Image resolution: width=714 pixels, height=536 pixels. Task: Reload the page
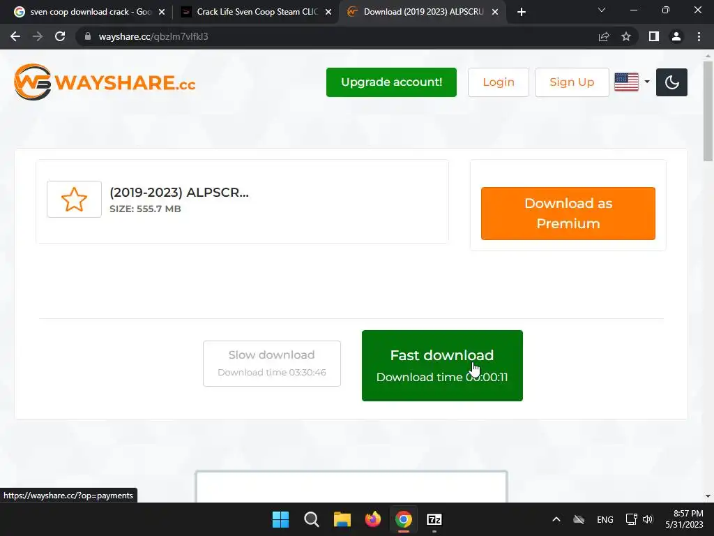[60, 36]
